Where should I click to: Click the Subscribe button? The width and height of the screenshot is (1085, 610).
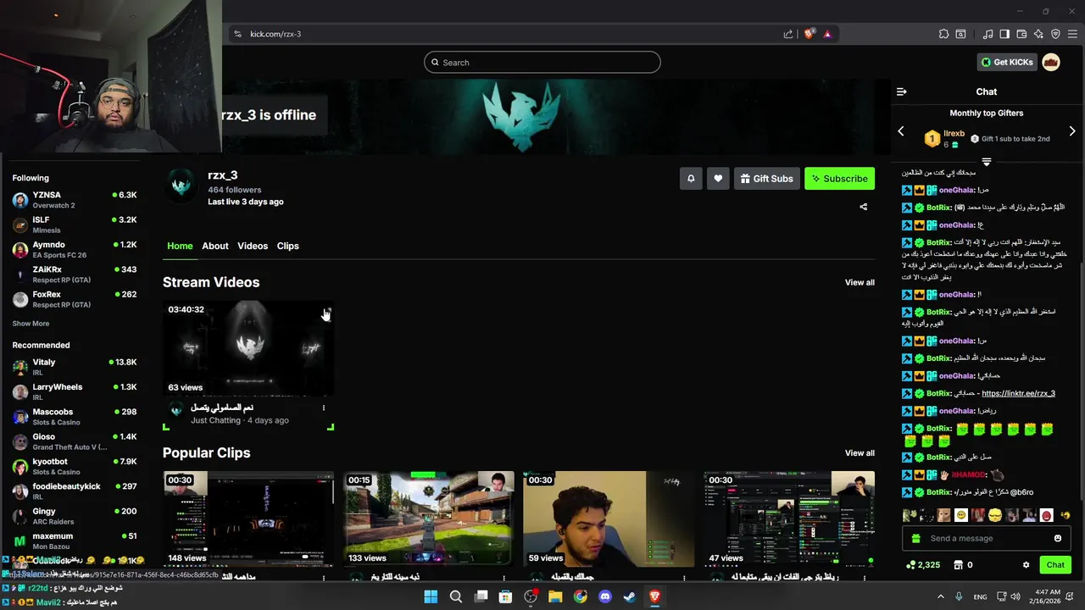839,179
